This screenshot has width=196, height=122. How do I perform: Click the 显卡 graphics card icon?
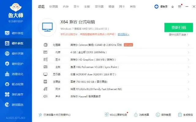point(45,60)
